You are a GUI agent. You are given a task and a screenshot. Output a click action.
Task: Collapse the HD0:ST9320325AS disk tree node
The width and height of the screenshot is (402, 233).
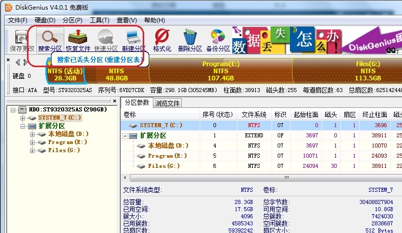pyautogui.click(x=12, y=109)
